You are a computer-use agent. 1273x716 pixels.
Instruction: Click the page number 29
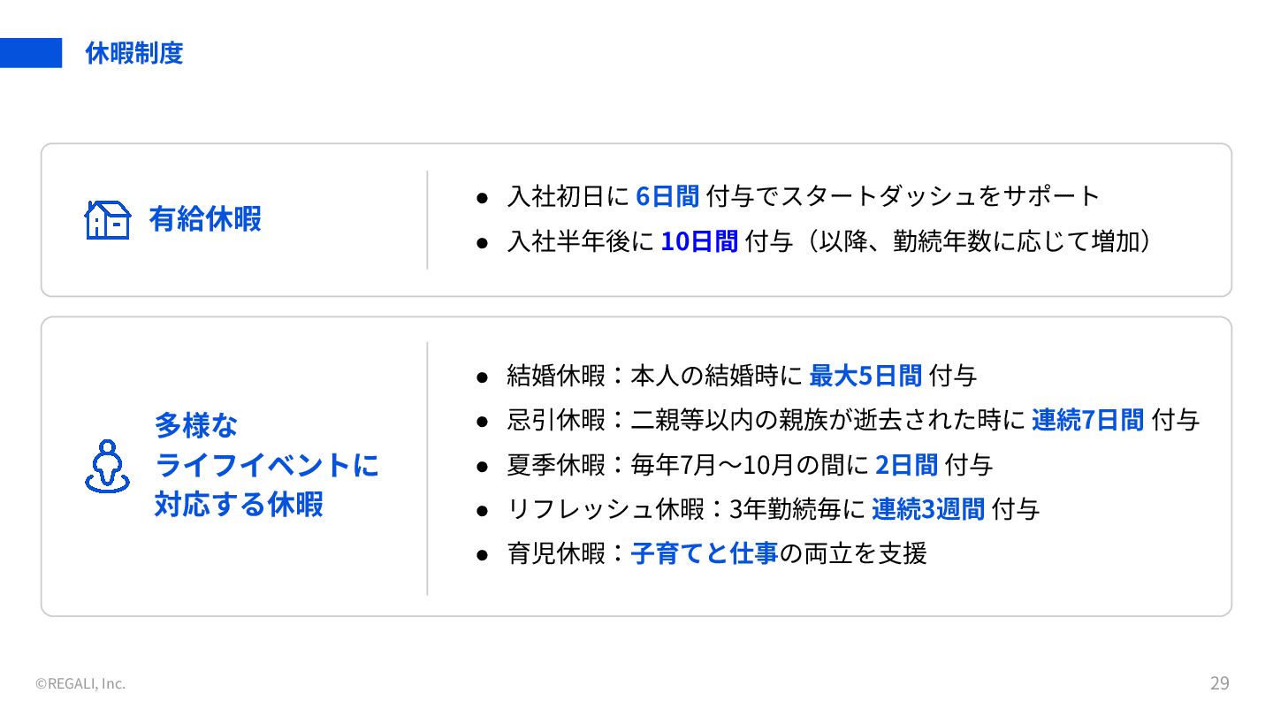(1219, 682)
